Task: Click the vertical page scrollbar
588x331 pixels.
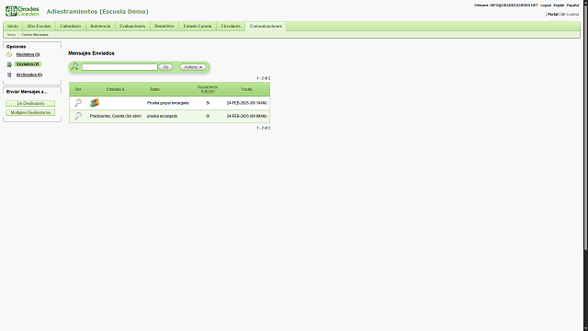Action: (585, 128)
